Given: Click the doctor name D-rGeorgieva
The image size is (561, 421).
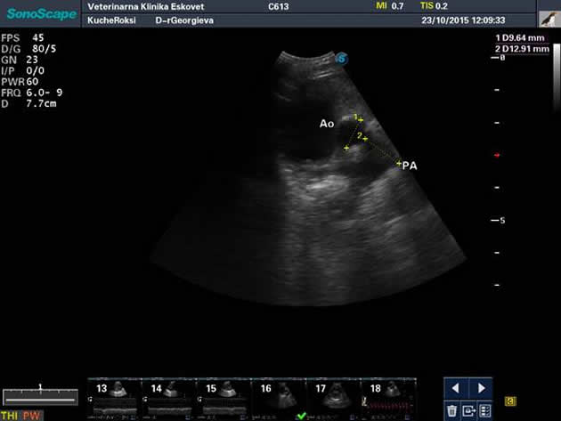Looking at the screenshot, I should click(184, 20).
